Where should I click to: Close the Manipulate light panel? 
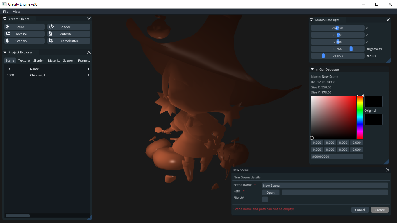point(388,20)
